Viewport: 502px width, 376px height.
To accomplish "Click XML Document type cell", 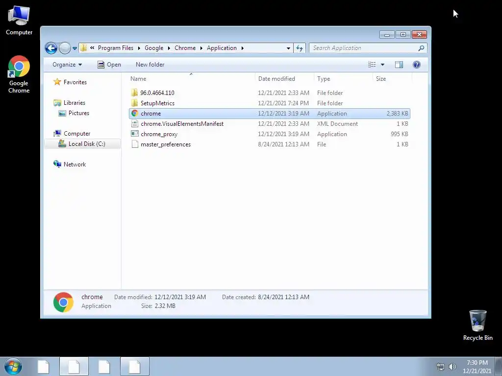I will (x=337, y=124).
